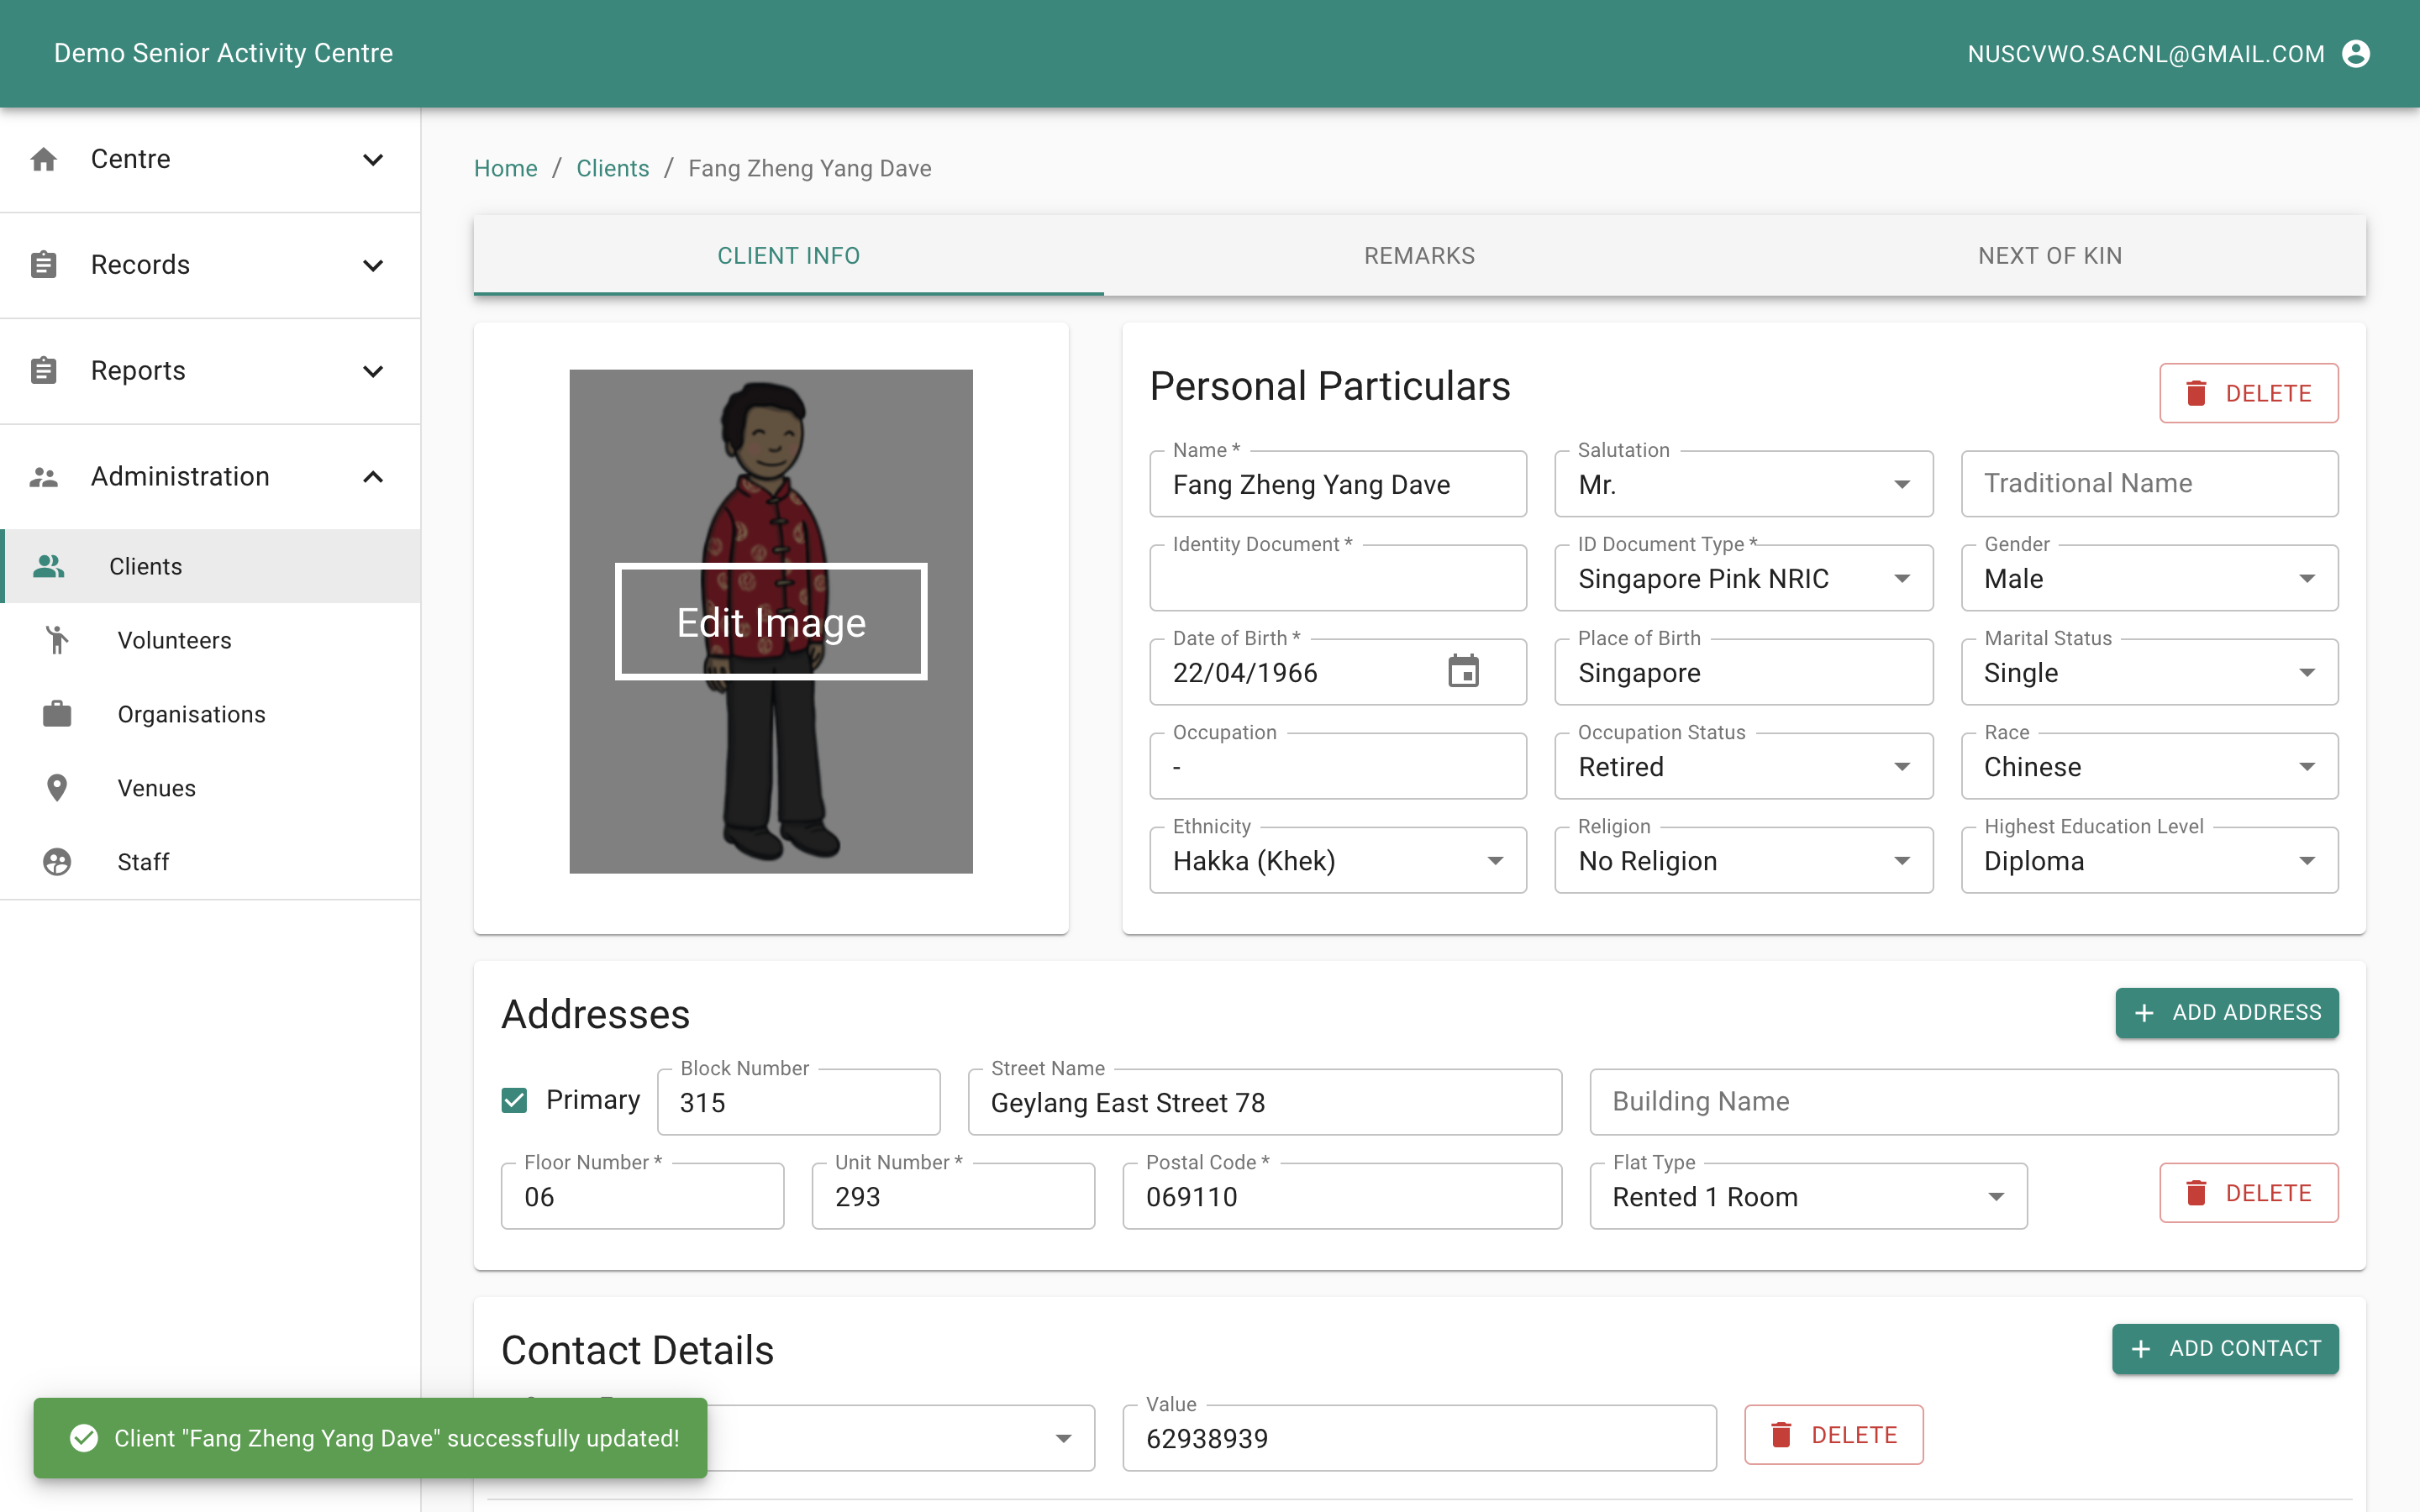Click the Administration people icon

[44, 477]
